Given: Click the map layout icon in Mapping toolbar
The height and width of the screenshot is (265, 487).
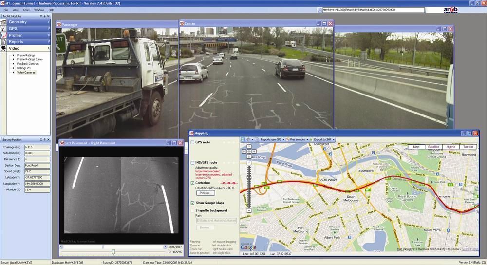Looking at the screenshot, I should click(x=243, y=139).
